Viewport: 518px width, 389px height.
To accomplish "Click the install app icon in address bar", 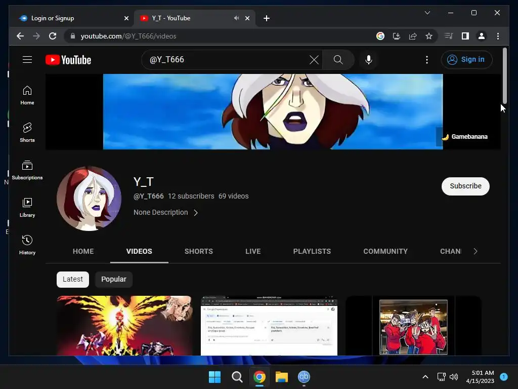I will tap(397, 36).
